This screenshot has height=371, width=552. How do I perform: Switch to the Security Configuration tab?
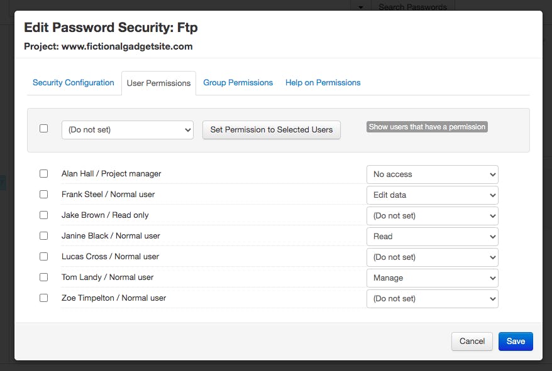(x=74, y=82)
